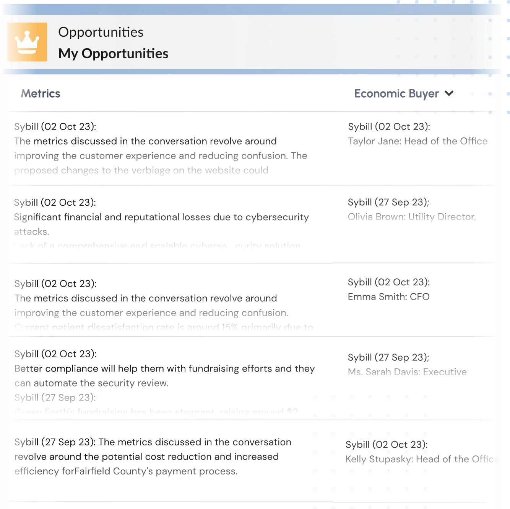The height and width of the screenshot is (509, 510).
Task: Open the Fairfield County payment process metrics
Action: coord(153,457)
